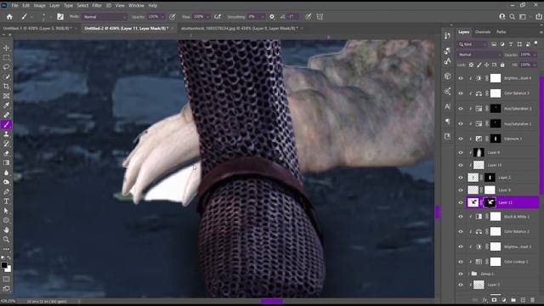
Task: Go to Home screen icon
Action: (9, 17)
